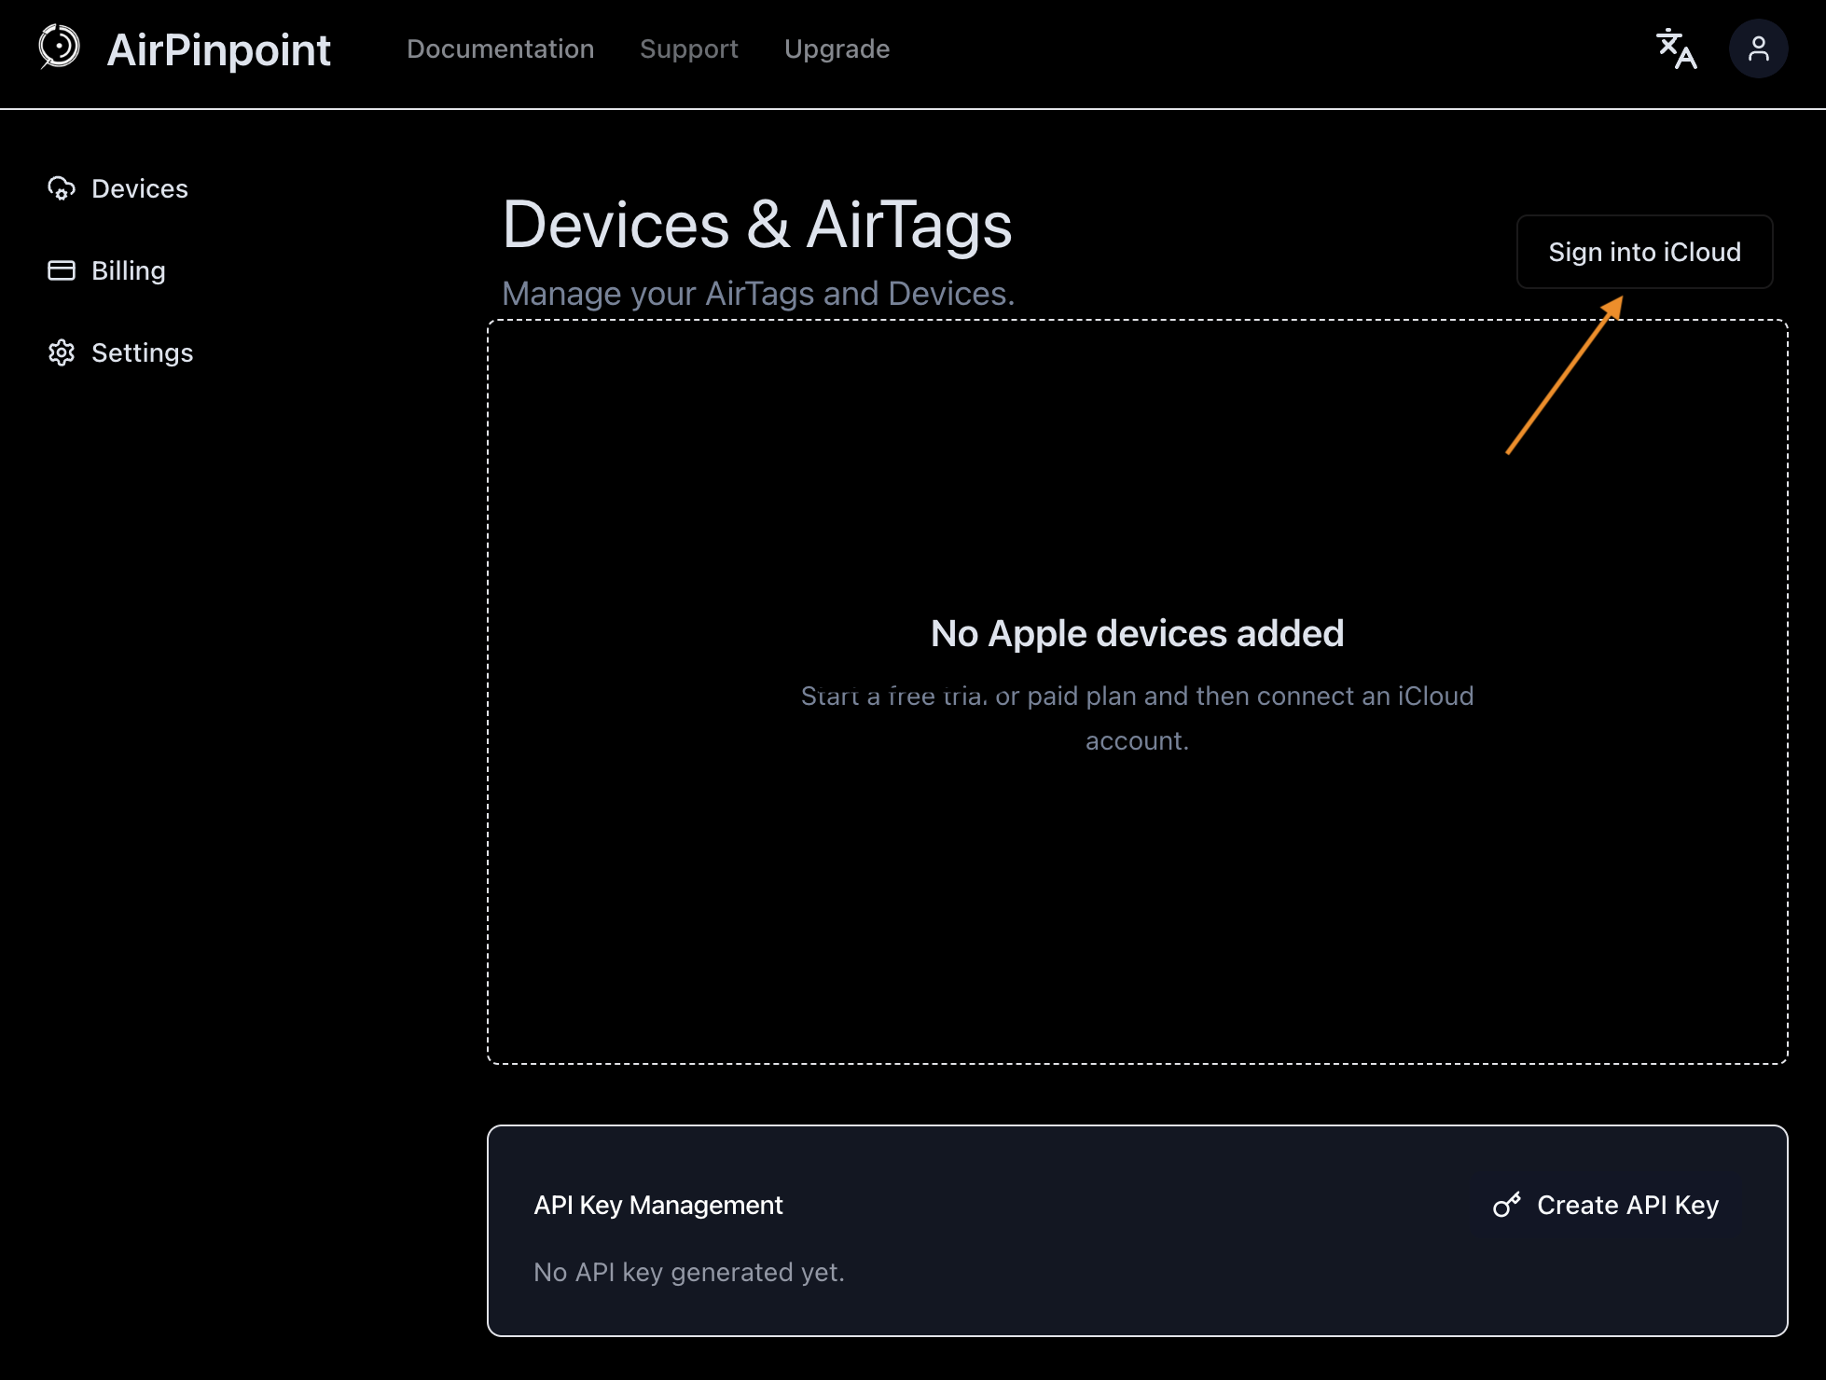Click the API Key Management title
The width and height of the screenshot is (1826, 1380).
click(x=657, y=1205)
